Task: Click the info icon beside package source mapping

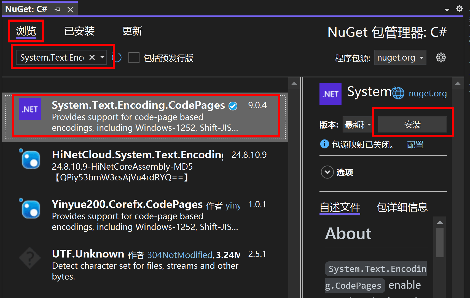Action: click(324, 144)
